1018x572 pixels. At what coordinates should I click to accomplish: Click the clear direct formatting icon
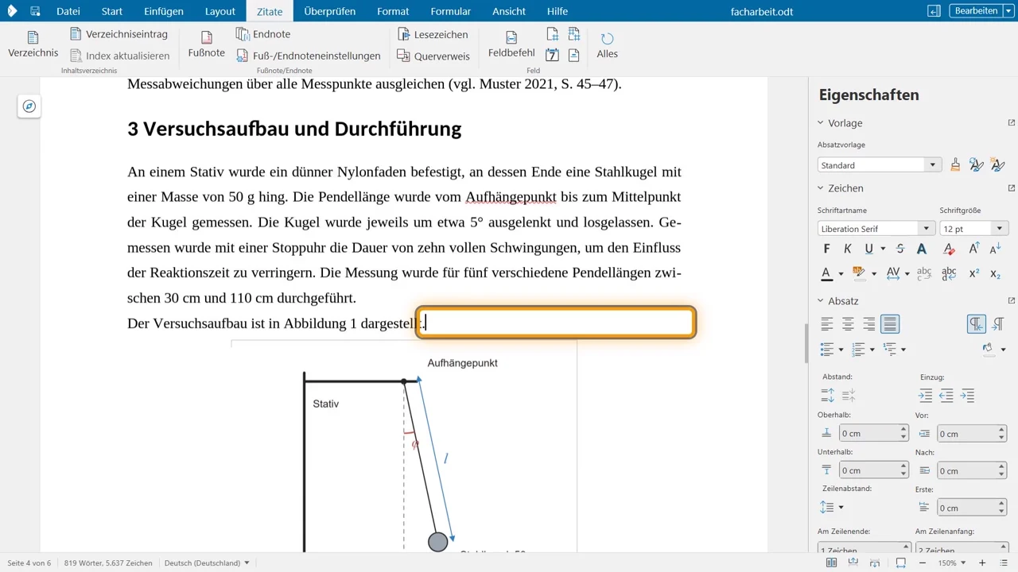[x=949, y=249]
